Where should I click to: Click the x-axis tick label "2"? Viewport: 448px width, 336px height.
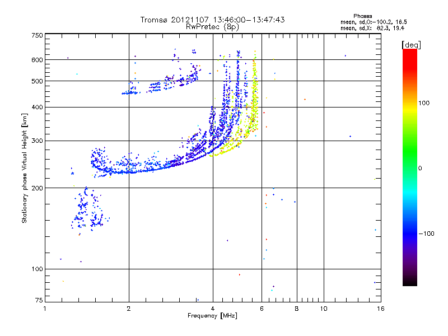tap(129, 309)
